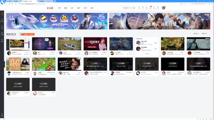Open 18yearsold天残少年 channel name
The width and height of the screenshot is (214, 120).
point(95,72)
